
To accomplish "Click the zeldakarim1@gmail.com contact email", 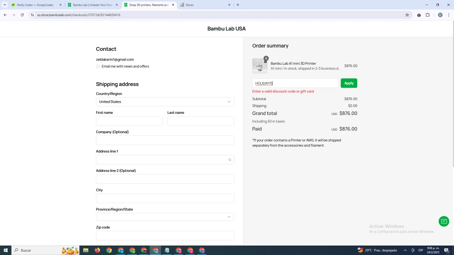I will [115, 60].
